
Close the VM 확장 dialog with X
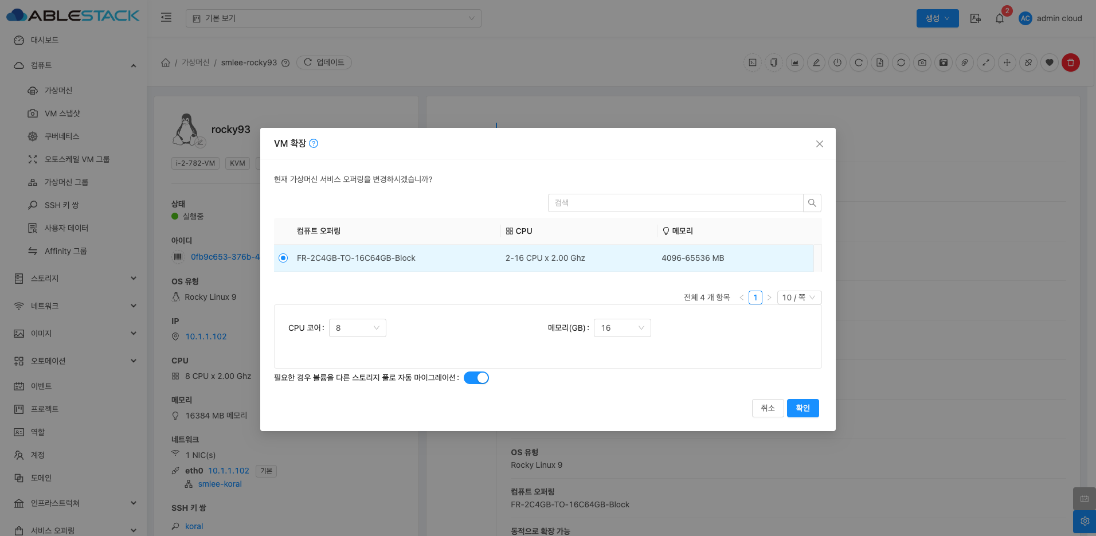tap(819, 144)
